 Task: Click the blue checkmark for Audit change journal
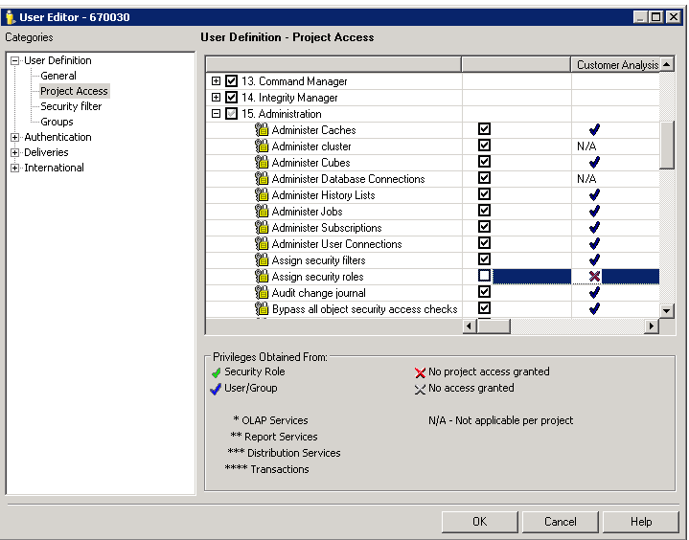594,292
